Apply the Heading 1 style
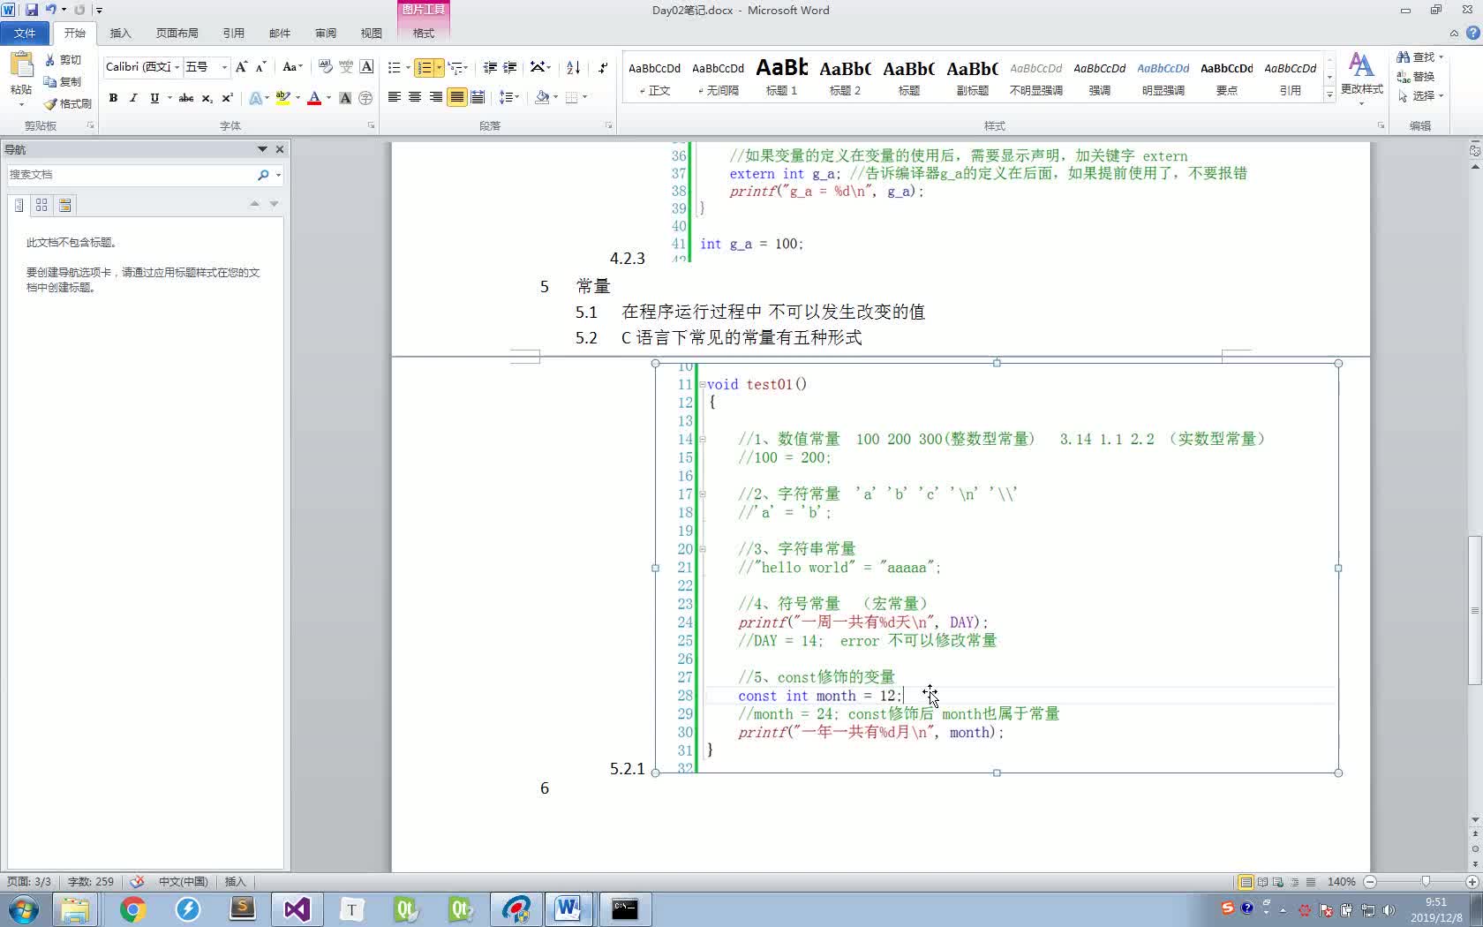 click(781, 78)
